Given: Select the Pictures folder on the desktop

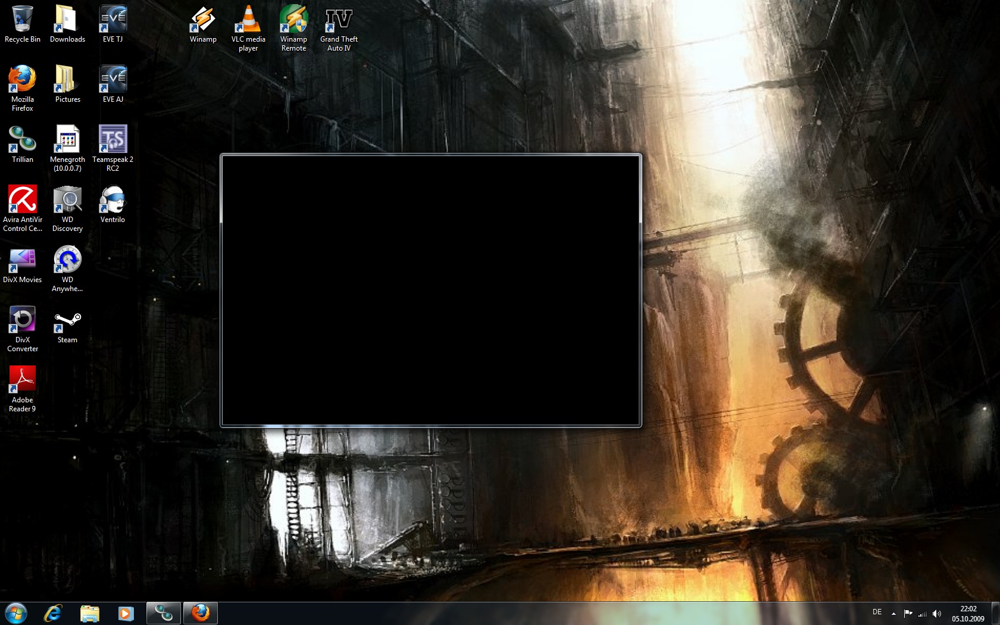Looking at the screenshot, I should (x=67, y=85).
